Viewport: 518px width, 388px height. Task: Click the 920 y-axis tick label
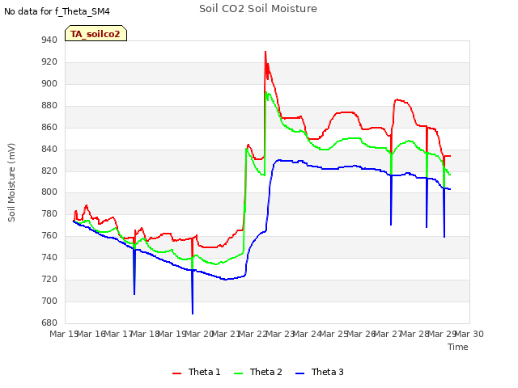[x=49, y=61]
